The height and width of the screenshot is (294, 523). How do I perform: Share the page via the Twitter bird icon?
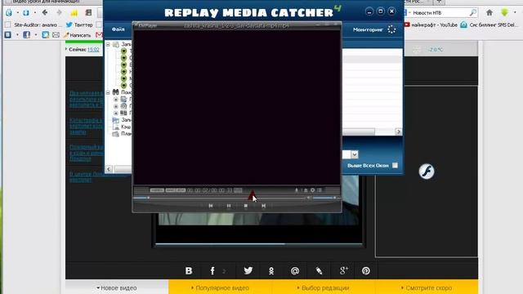tap(248, 270)
